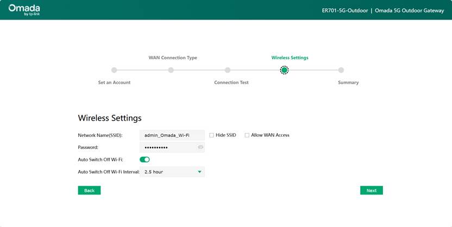Select the Set an Account step circle
Viewport: 452px width, 227px height.
(x=114, y=70)
